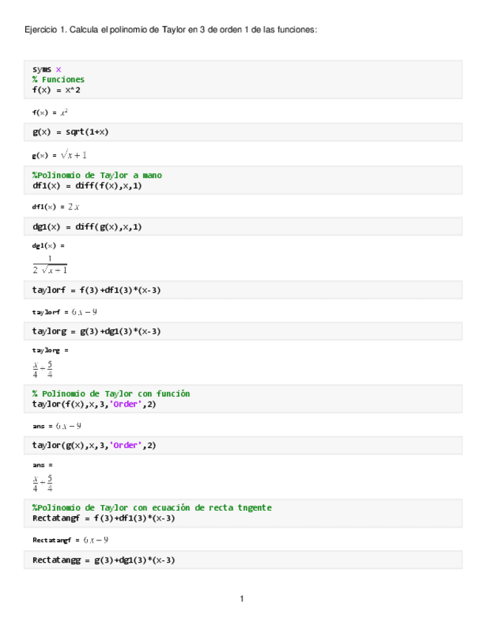Screen dimensions: 484x627
Task: Click the 'dg1(x) = diff(g(x),x,1)' code cell
Action: pos(87,227)
